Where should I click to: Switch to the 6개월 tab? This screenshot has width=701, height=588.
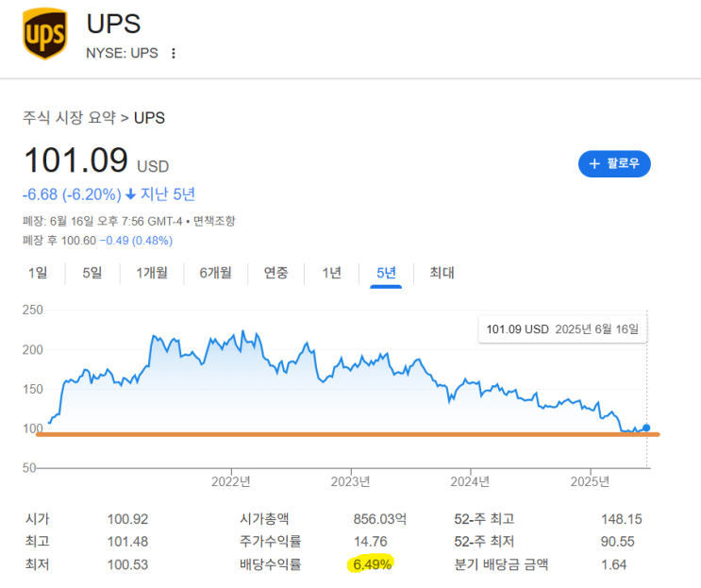pos(215,273)
